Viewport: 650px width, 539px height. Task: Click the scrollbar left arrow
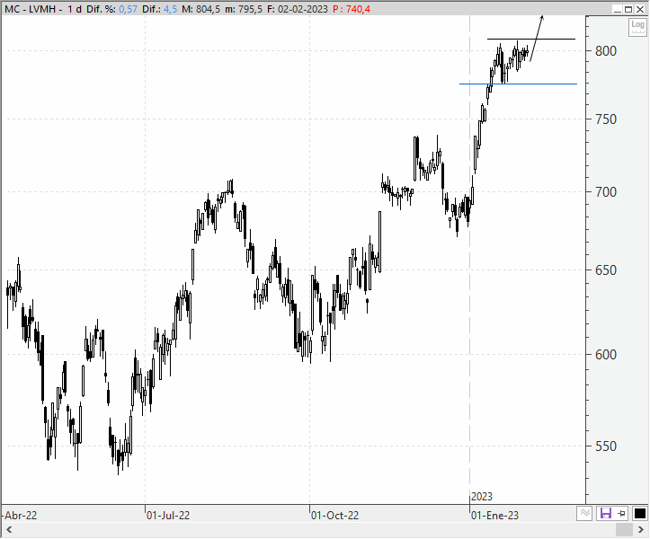point(9,530)
